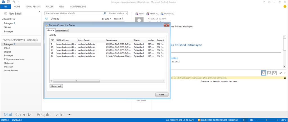Click the Status column header
The image size is (288, 122).
[x=140, y=40]
